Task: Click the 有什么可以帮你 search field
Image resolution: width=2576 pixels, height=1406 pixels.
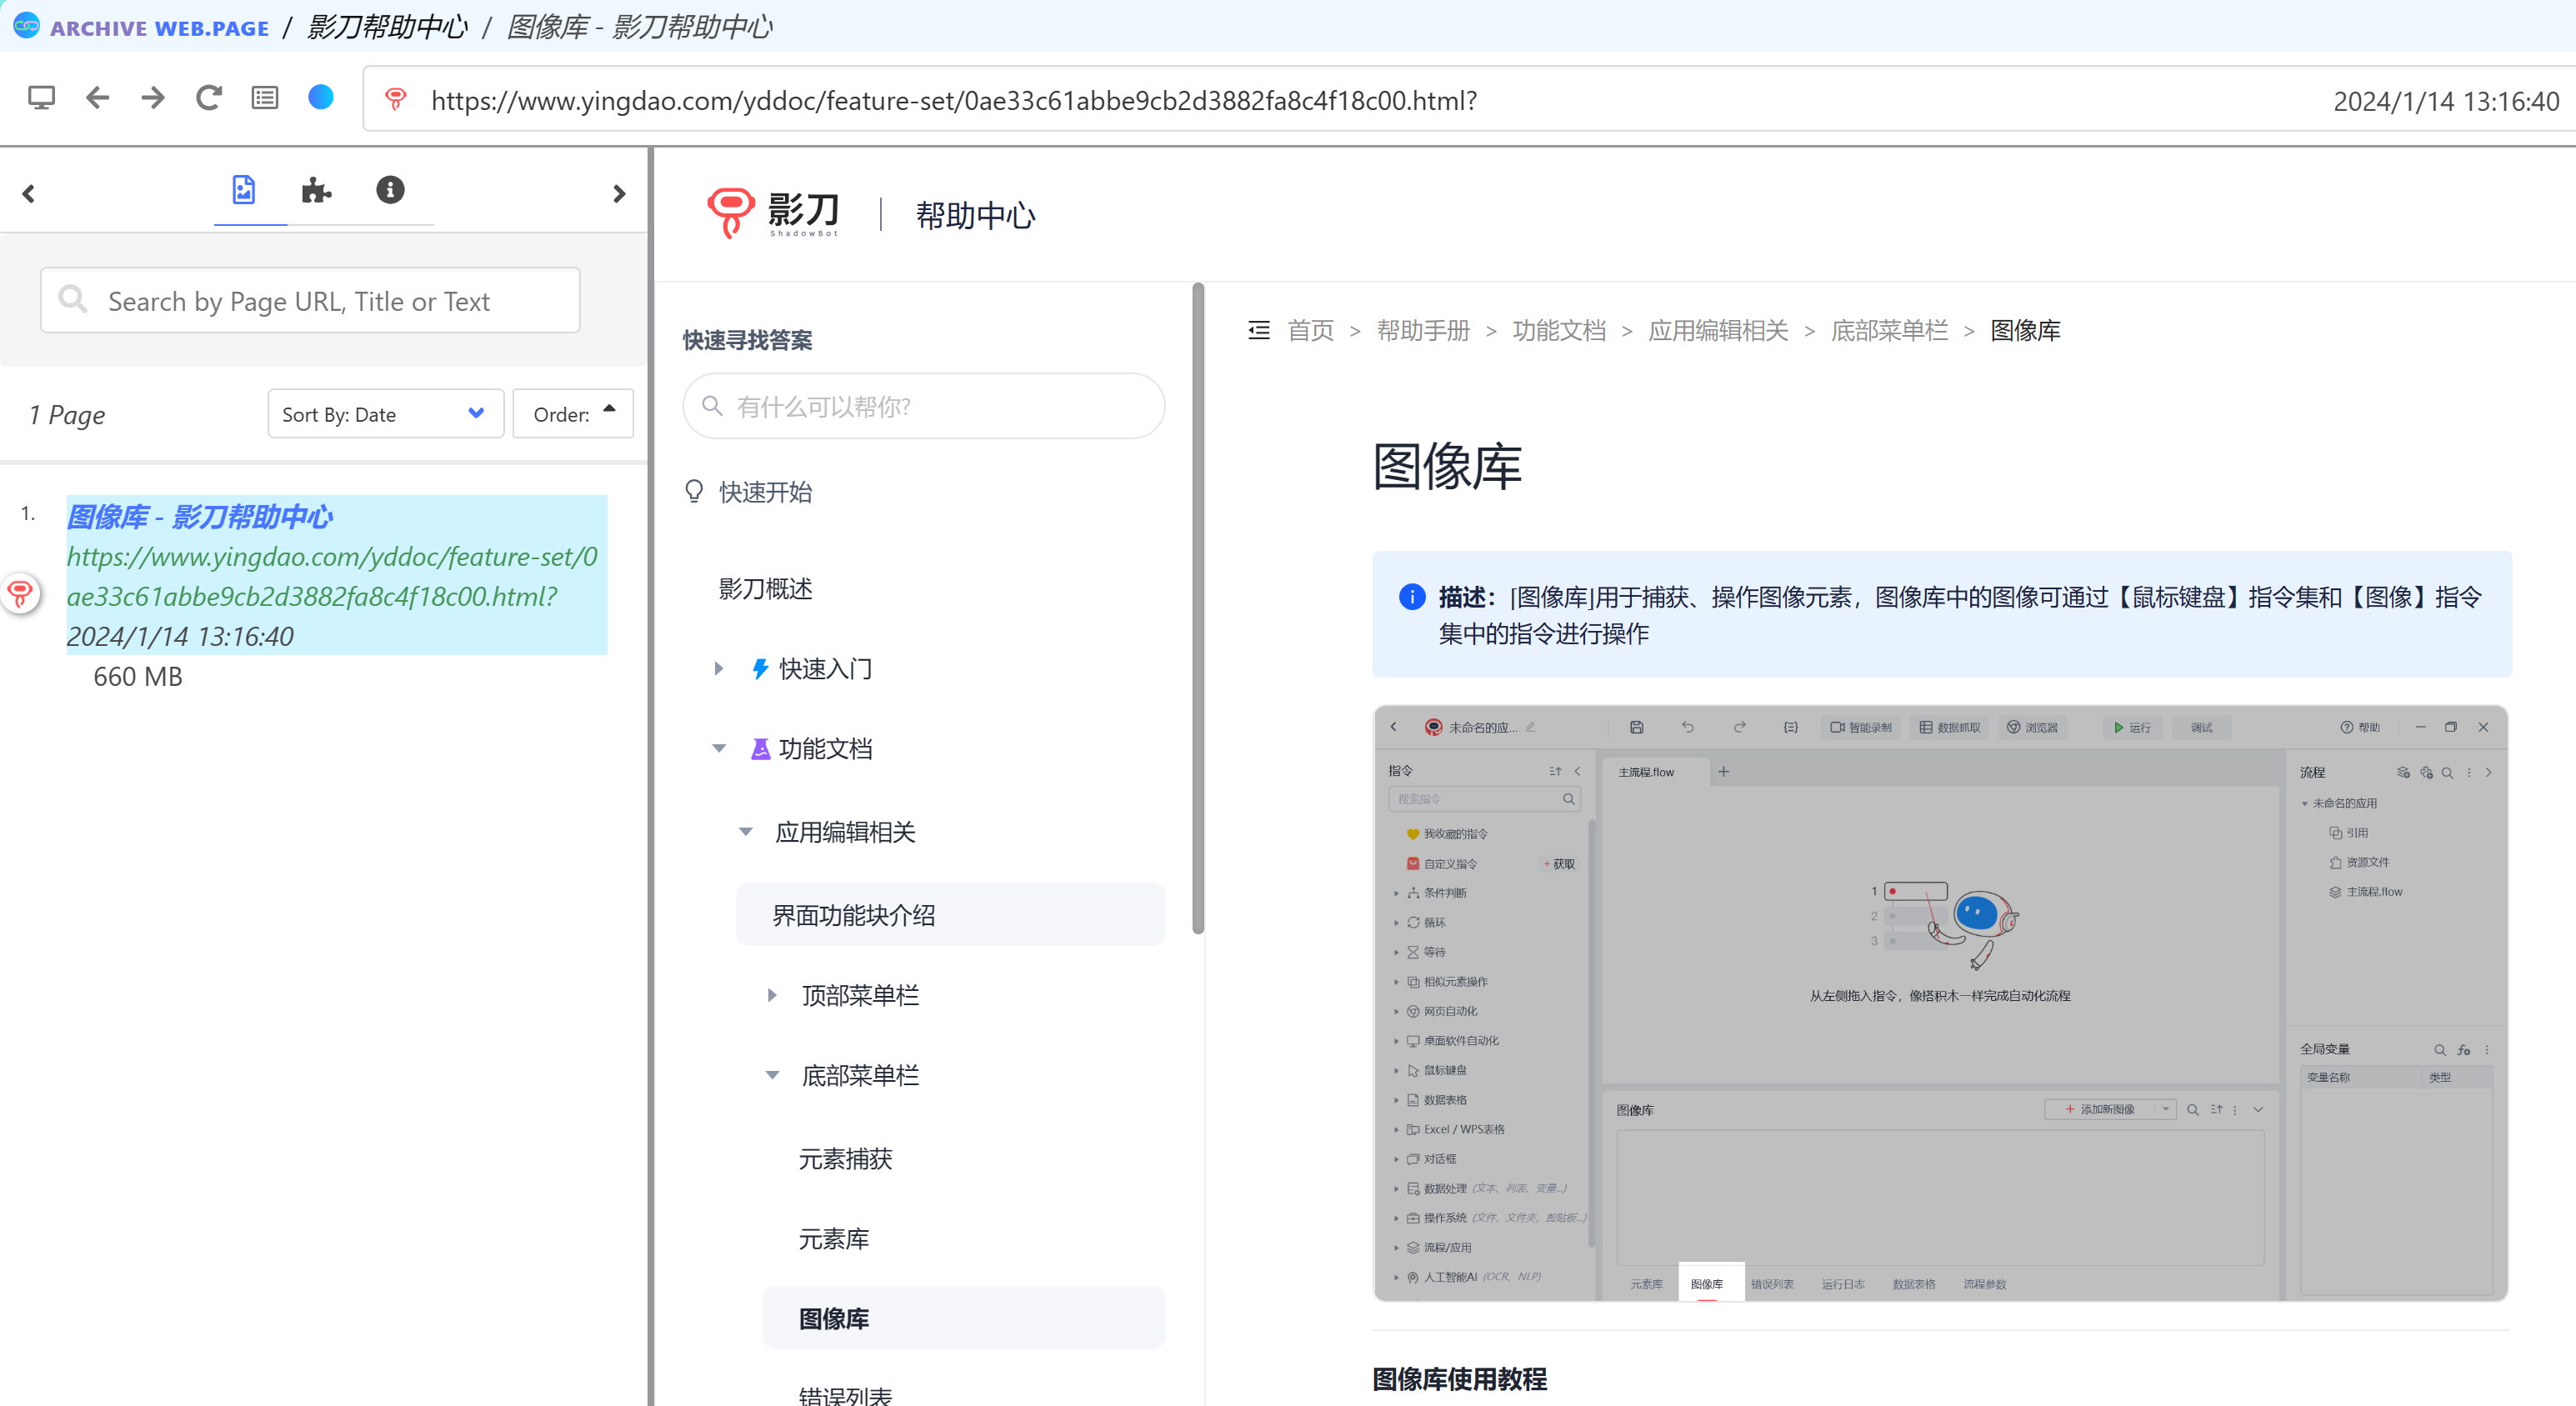Action: pos(923,406)
